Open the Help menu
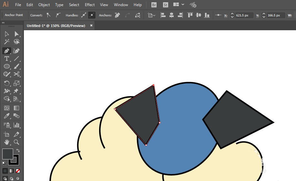The image size is (296, 181). [x=138, y=5]
